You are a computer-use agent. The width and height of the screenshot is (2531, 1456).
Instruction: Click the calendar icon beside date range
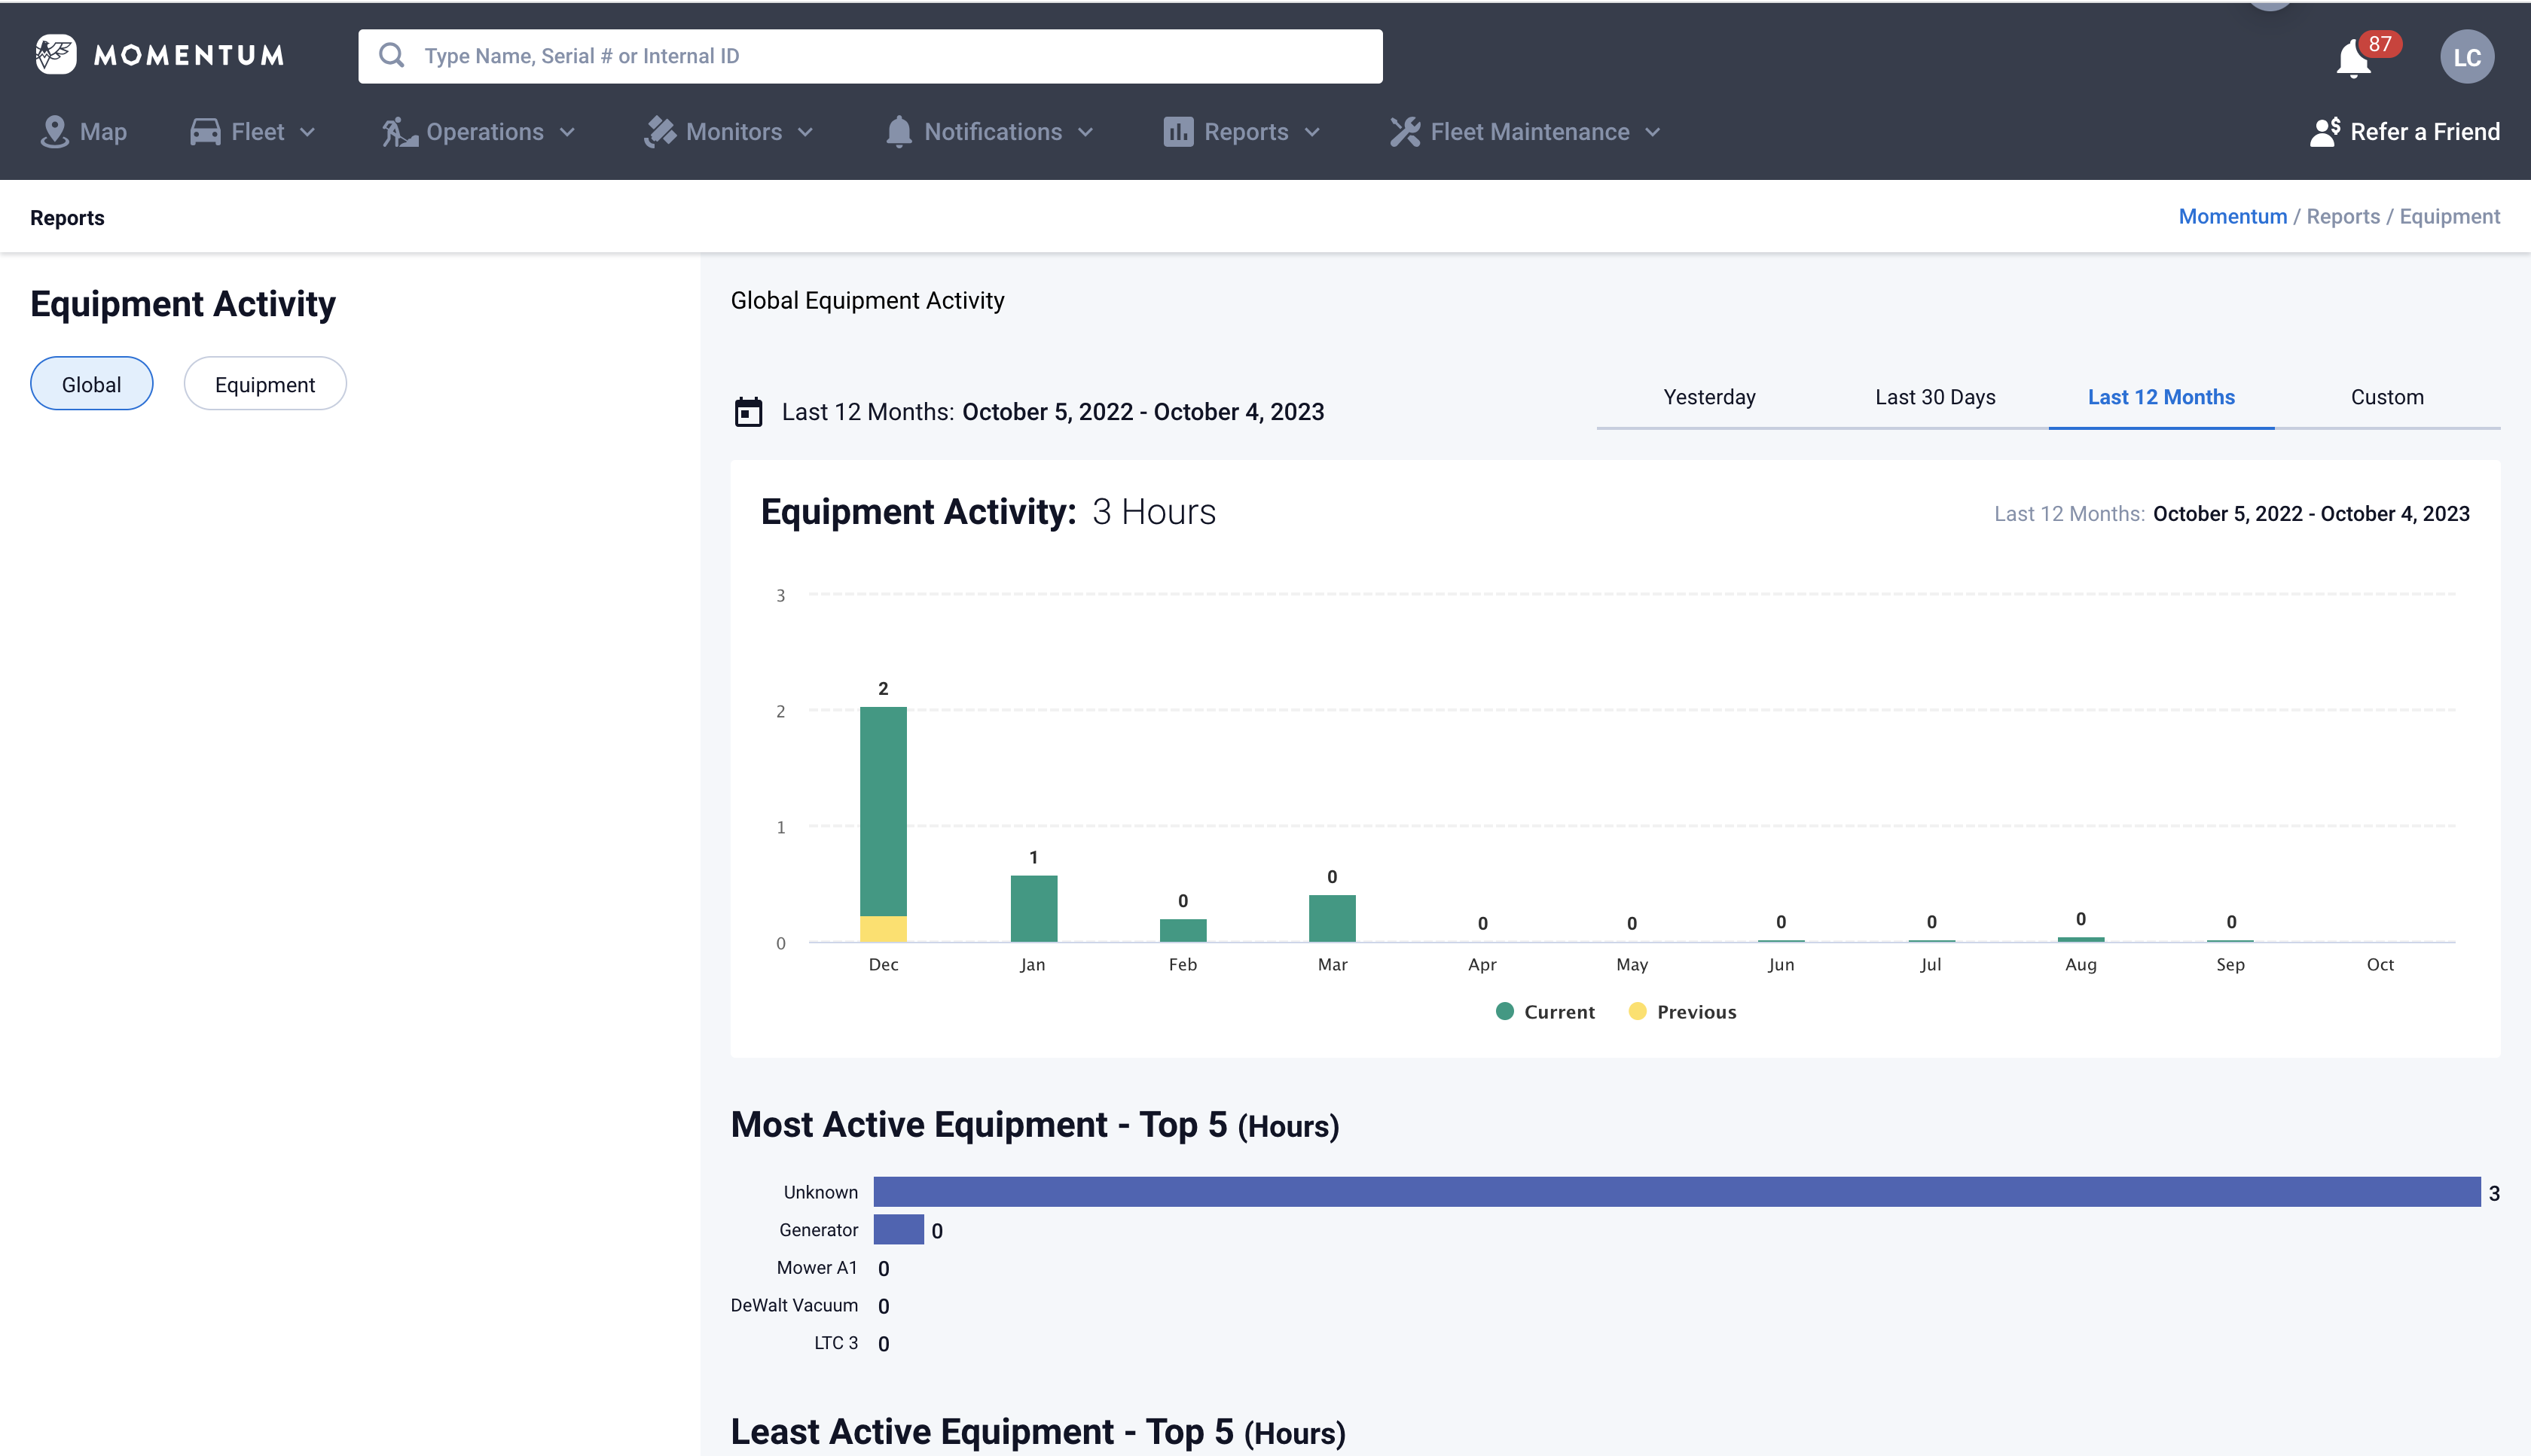coord(748,412)
